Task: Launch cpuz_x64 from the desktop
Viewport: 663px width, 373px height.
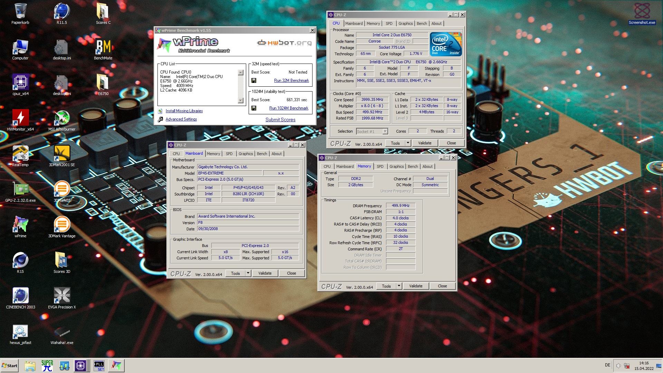Action: 20,85
